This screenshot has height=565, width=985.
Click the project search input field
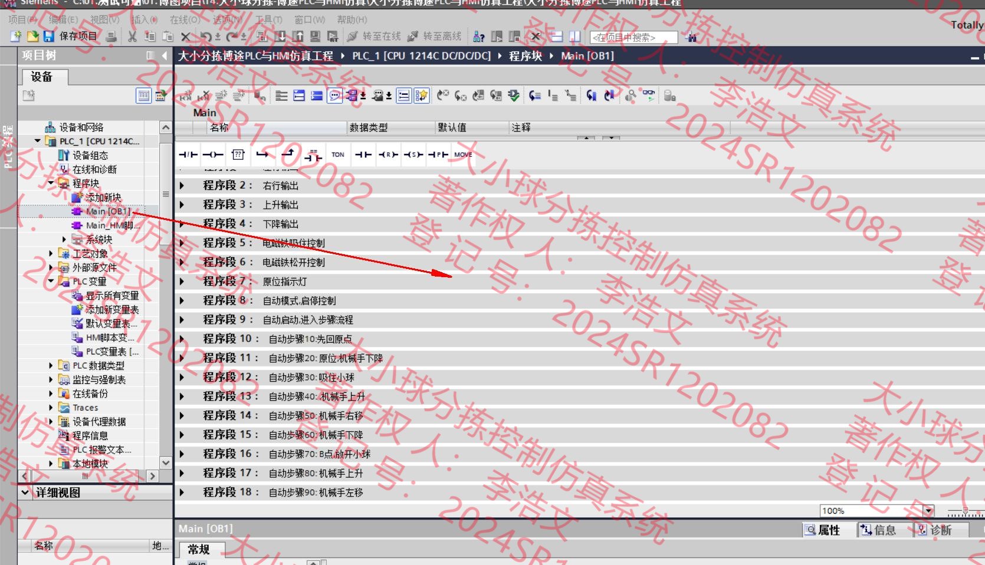point(634,37)
